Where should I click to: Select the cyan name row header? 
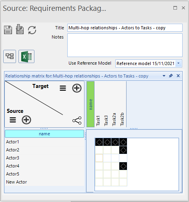pos(44,134)
